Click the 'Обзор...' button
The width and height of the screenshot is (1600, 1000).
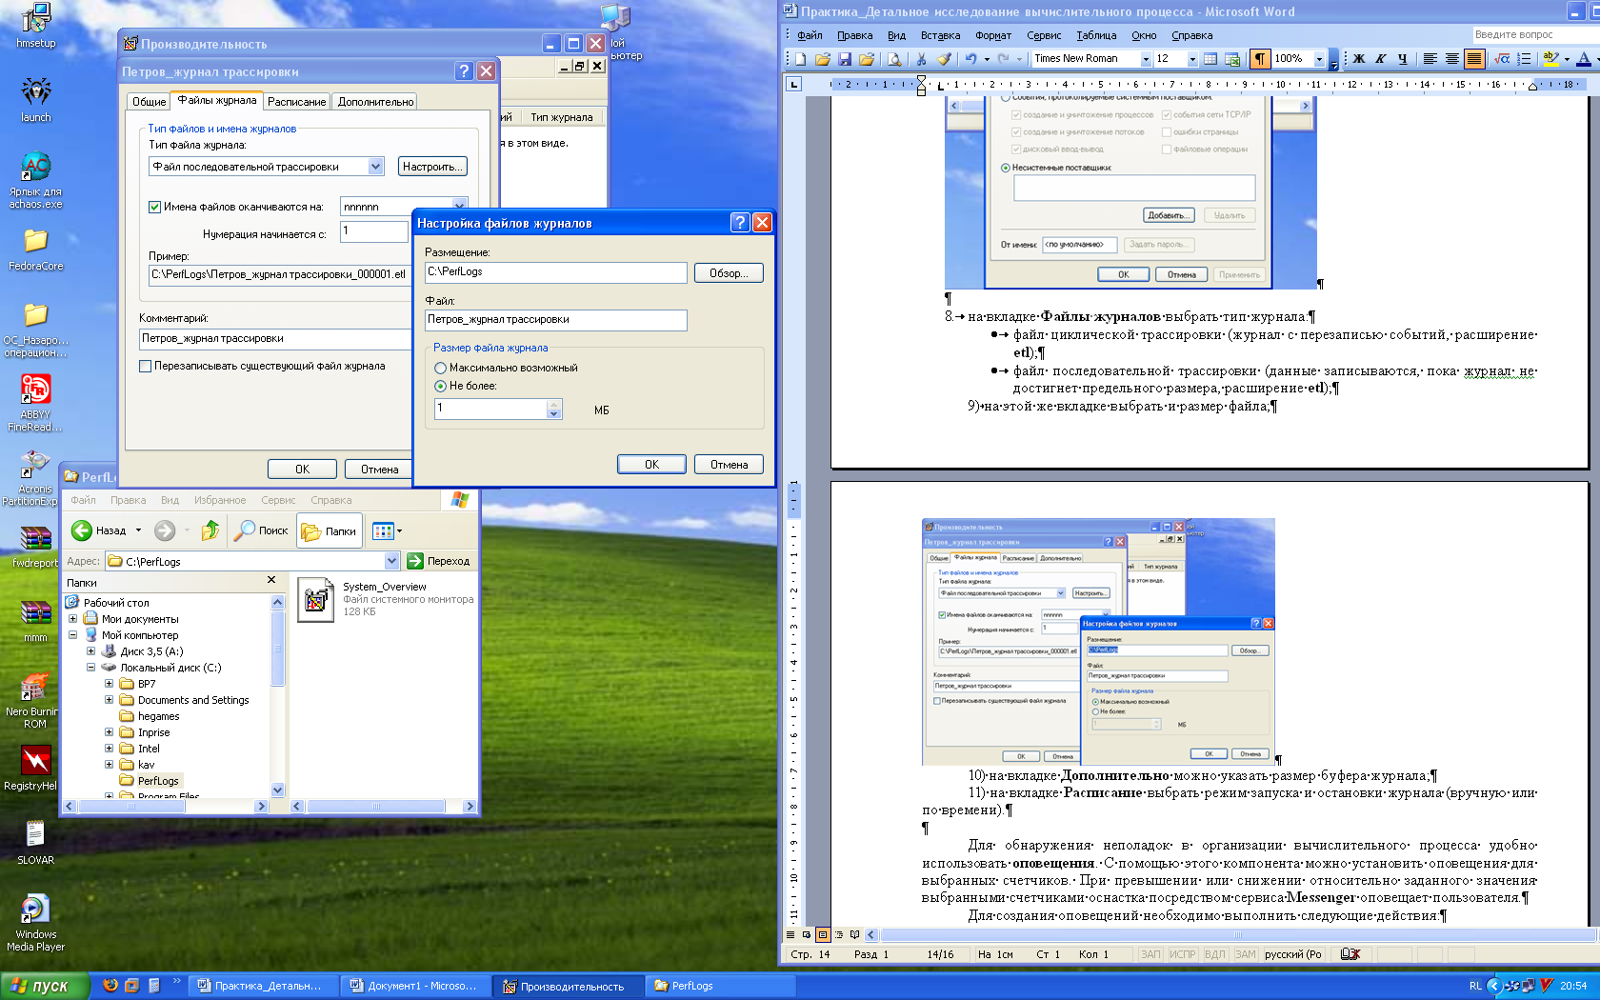pos(729,273)
